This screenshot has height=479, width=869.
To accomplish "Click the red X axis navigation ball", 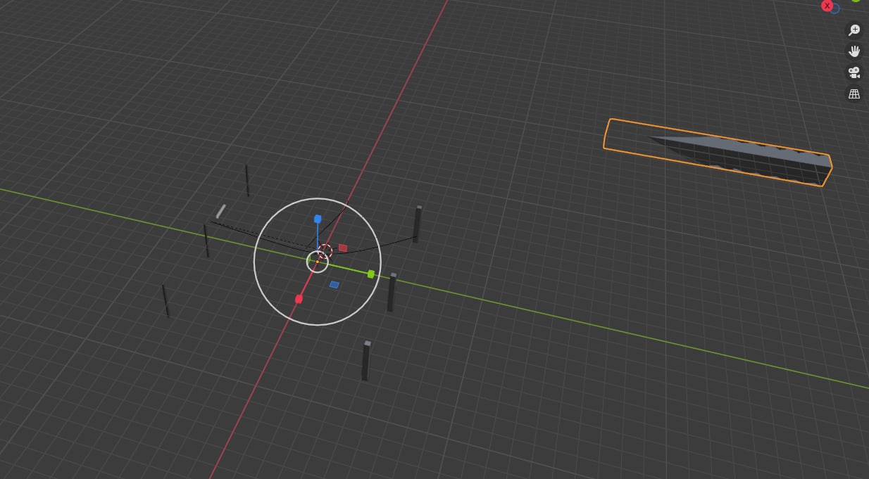I will [x=827, y=6].
